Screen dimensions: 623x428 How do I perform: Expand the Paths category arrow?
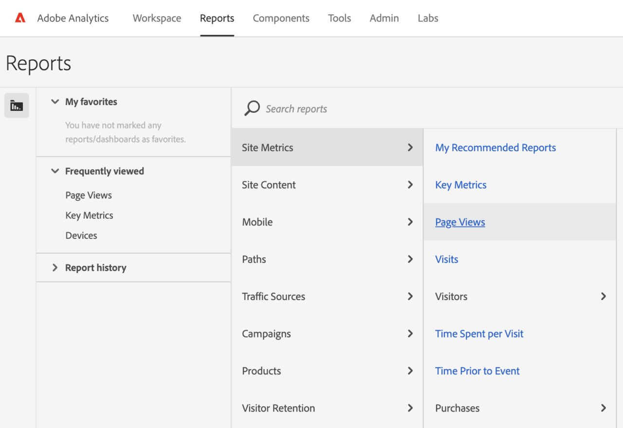coord(410,259)
